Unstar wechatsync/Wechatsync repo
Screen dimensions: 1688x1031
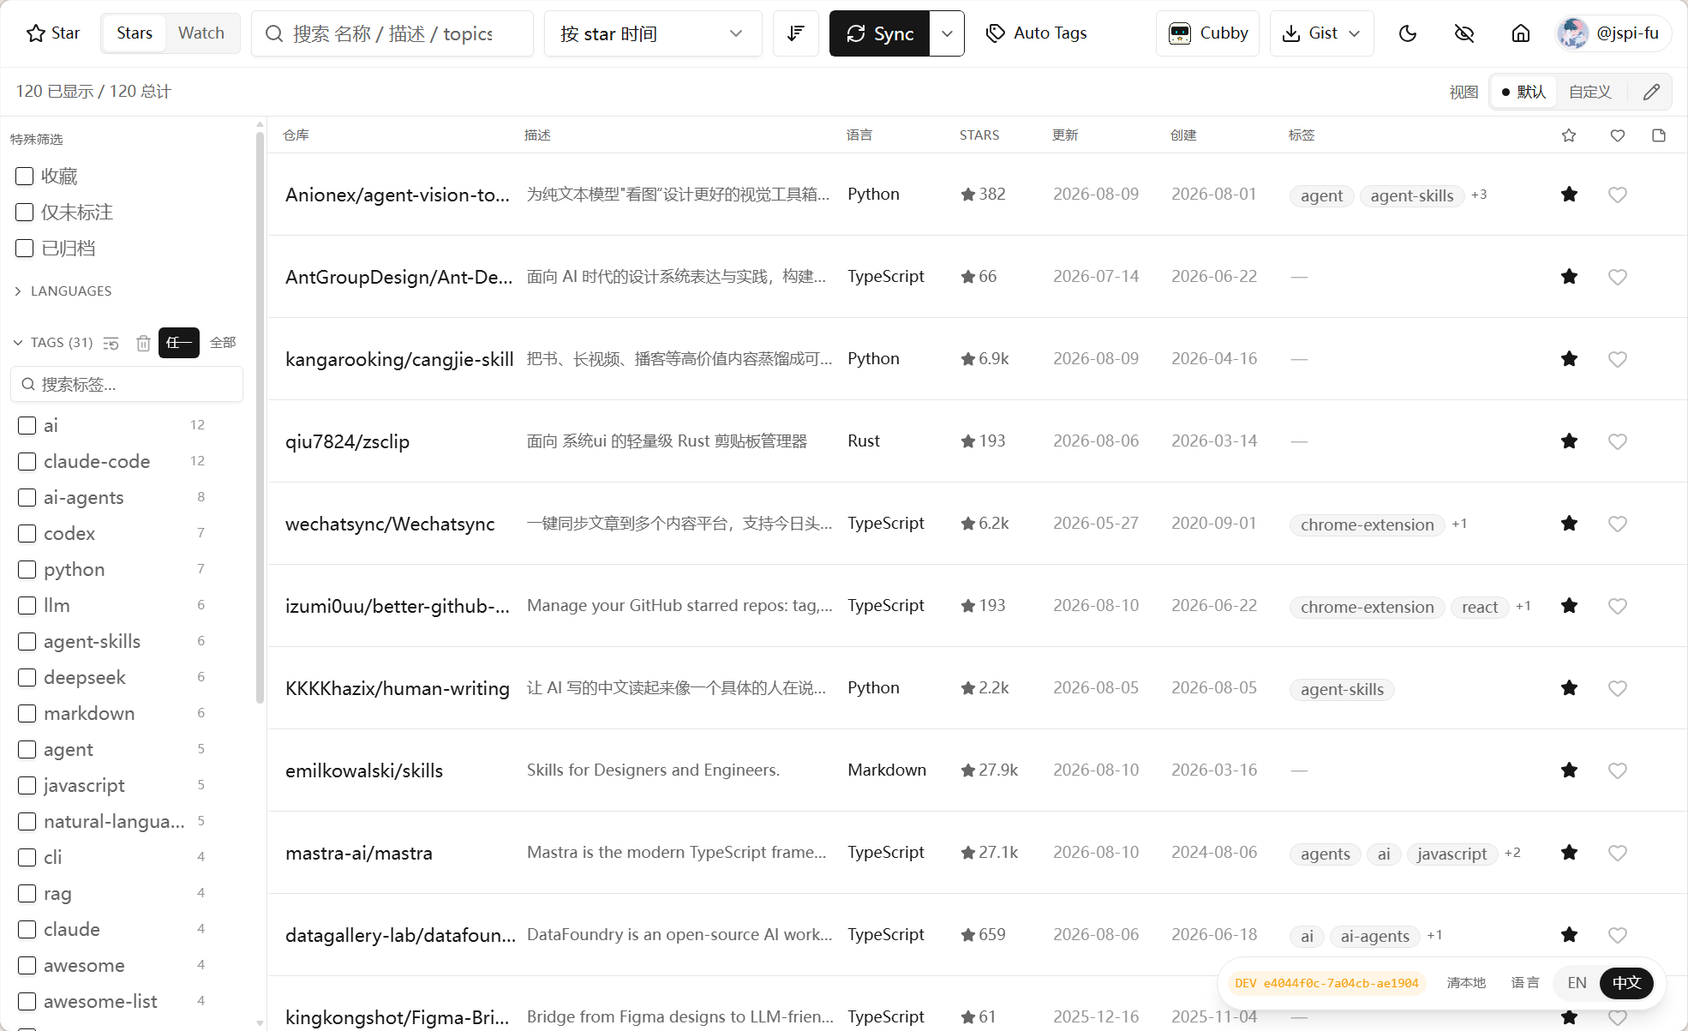(x=1569, y=524)
